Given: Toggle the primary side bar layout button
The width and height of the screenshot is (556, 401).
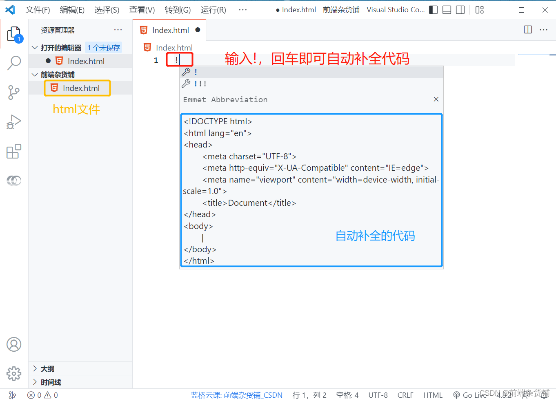Looking at the screenshot, I should [x=434, y=10].
